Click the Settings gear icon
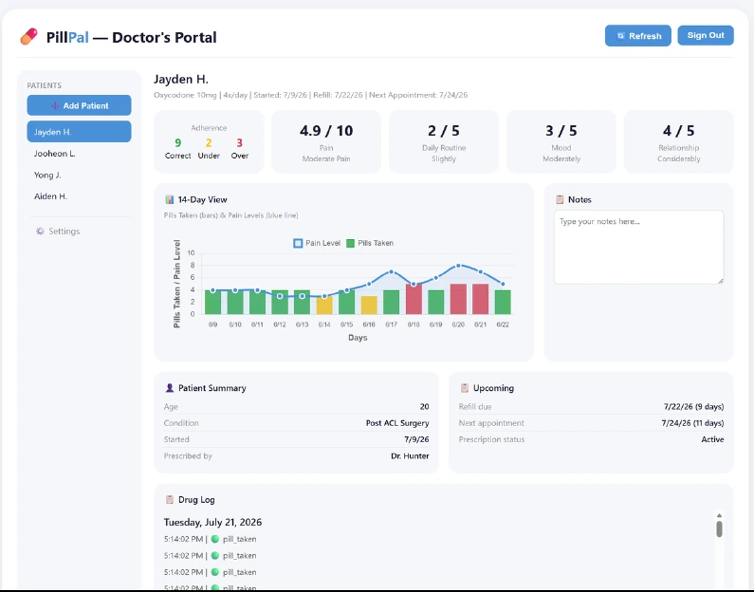This screenshot has width=754, height=592. tap(40, 231)
